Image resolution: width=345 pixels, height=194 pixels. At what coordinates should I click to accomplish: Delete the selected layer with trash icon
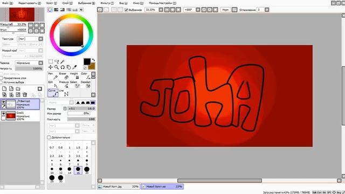point(25,95)
